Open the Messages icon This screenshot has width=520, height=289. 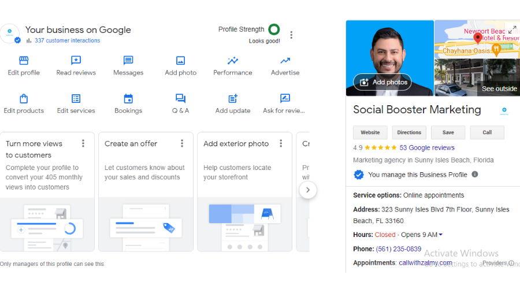click(x=128, y=60)
